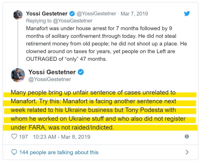Open Yossi Gestetner name in the Mar 7 tweet
The height and width of the screenshot is (162, 201).
47,14
